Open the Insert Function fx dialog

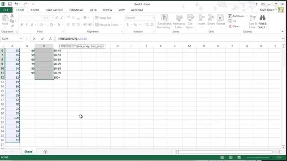pos(50,39)
